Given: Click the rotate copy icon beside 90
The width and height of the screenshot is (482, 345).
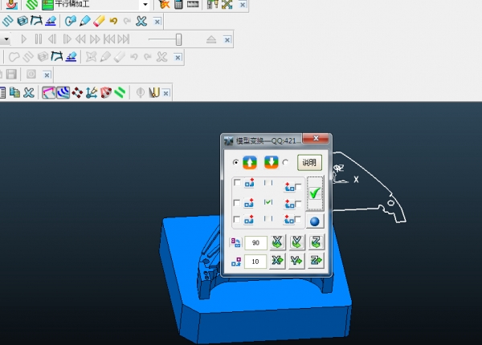Looking at the screenshot, I should pos(235,243).
